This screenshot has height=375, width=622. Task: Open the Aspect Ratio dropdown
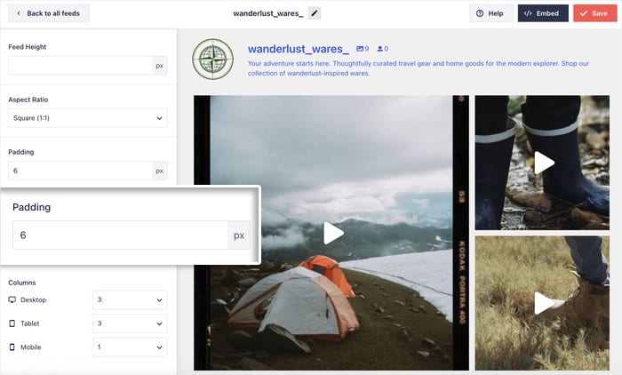tap(88, 118)
